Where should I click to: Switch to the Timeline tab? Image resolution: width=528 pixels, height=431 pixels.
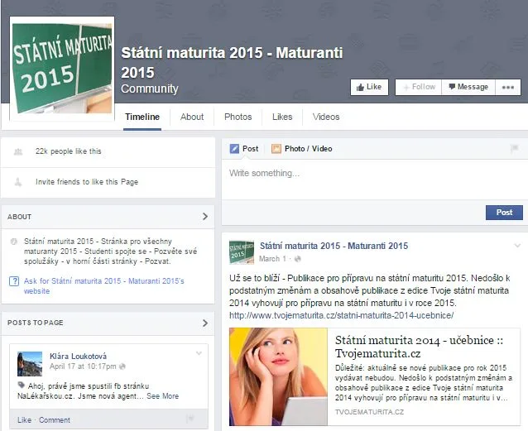[x=142, y=117]
